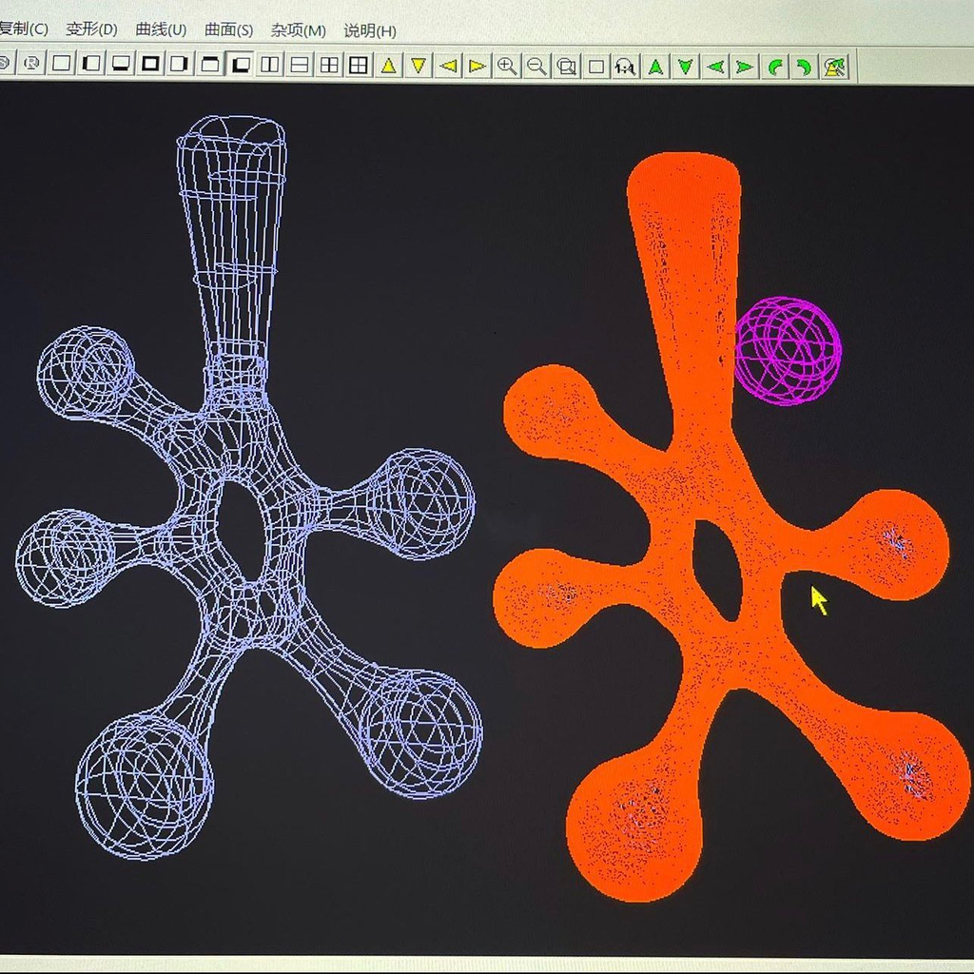Viewport: 974px width, 974px height.
Task: Expand the 曲面(S) menu
Action: [x=228, y=29]
